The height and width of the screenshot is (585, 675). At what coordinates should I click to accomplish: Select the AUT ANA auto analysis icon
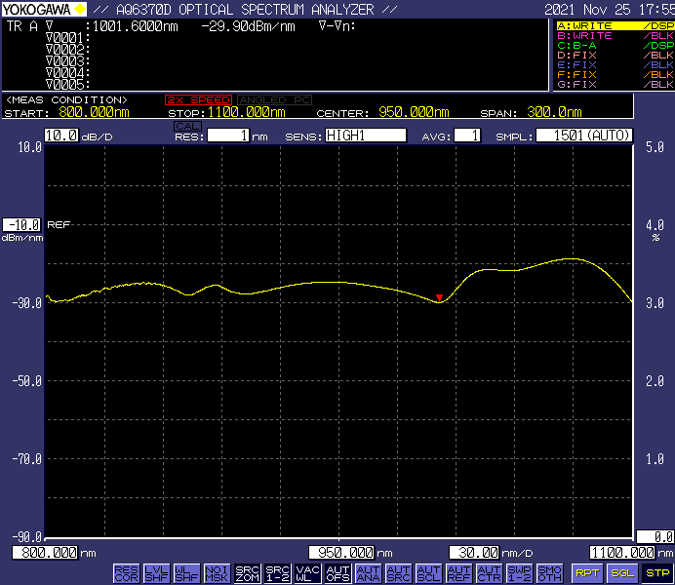tap(368, 573)
